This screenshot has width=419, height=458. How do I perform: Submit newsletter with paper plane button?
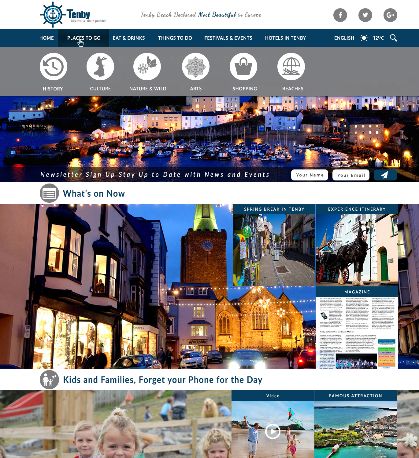tap(385, 175)
